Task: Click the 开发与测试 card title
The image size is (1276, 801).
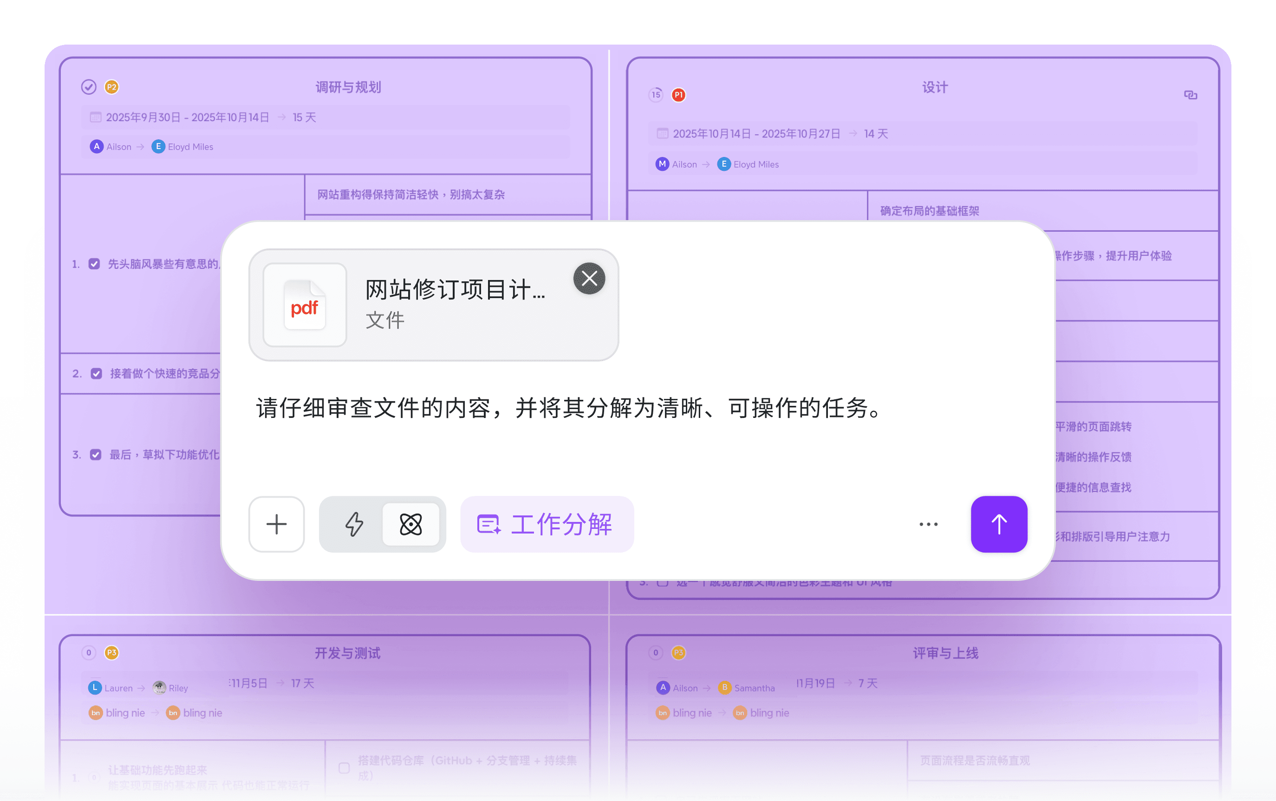Action: (x=347, y=653)
